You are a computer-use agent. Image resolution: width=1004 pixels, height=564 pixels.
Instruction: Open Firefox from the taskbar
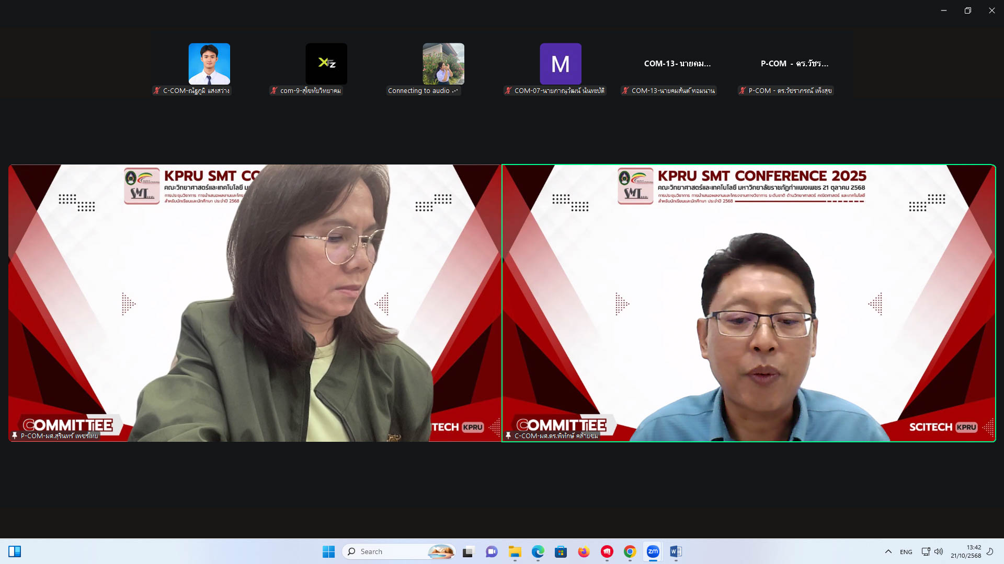[x=584, y=551]
